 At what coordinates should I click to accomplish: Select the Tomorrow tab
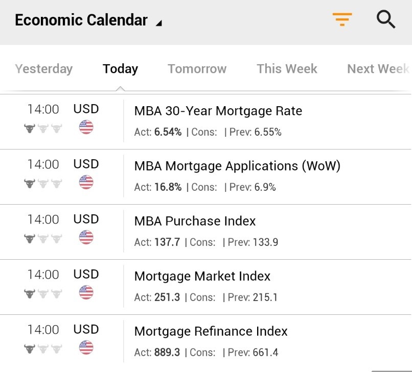pos(197,69)
